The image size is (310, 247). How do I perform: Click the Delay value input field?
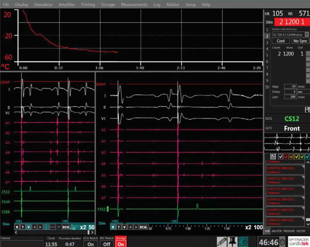pyautogui.click(x=290, y=92)
